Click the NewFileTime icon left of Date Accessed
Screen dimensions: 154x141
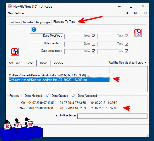pyautogui.click(x=15, y=52)
